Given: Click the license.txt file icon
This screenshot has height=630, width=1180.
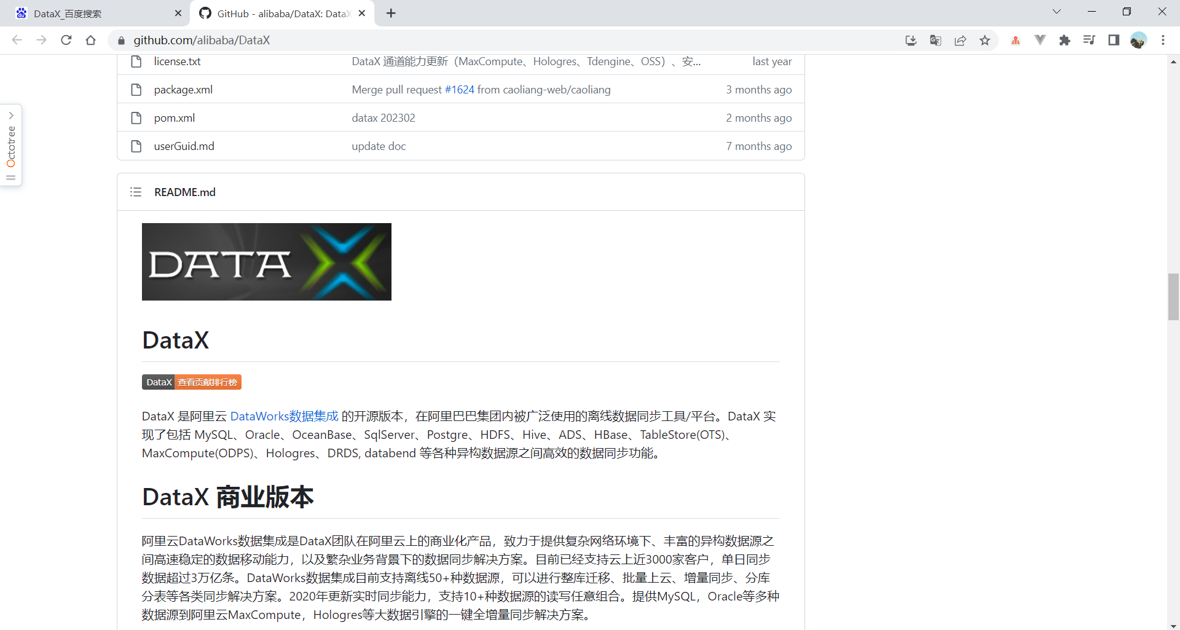Looking at the screenshot, I should coord(136,61).
